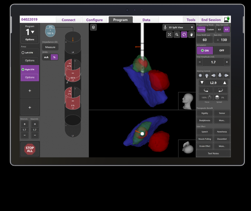The width and height of the screenshot is (251, 211).
Task: Increase total amplitude with the plus stepper
Action: pos(227,62)
